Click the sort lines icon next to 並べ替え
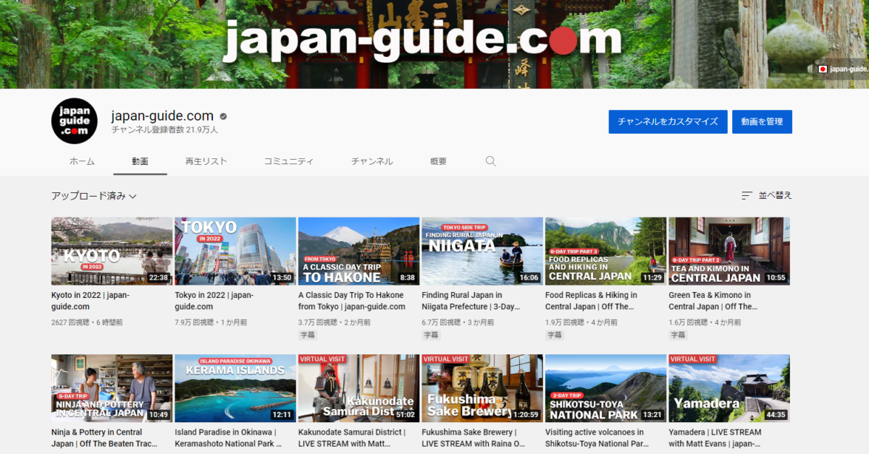869x454 pixels. coord(747,195)
